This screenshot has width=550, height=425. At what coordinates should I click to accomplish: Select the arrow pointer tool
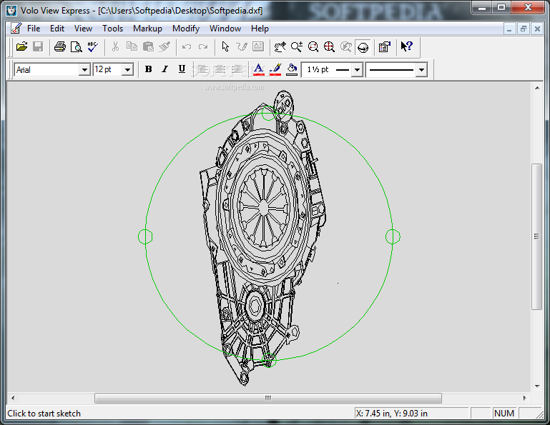[225, 46]
